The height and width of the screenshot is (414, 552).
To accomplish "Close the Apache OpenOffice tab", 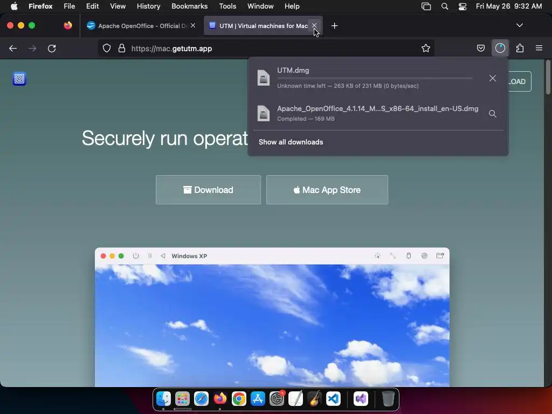I will (x=193, y=25).
